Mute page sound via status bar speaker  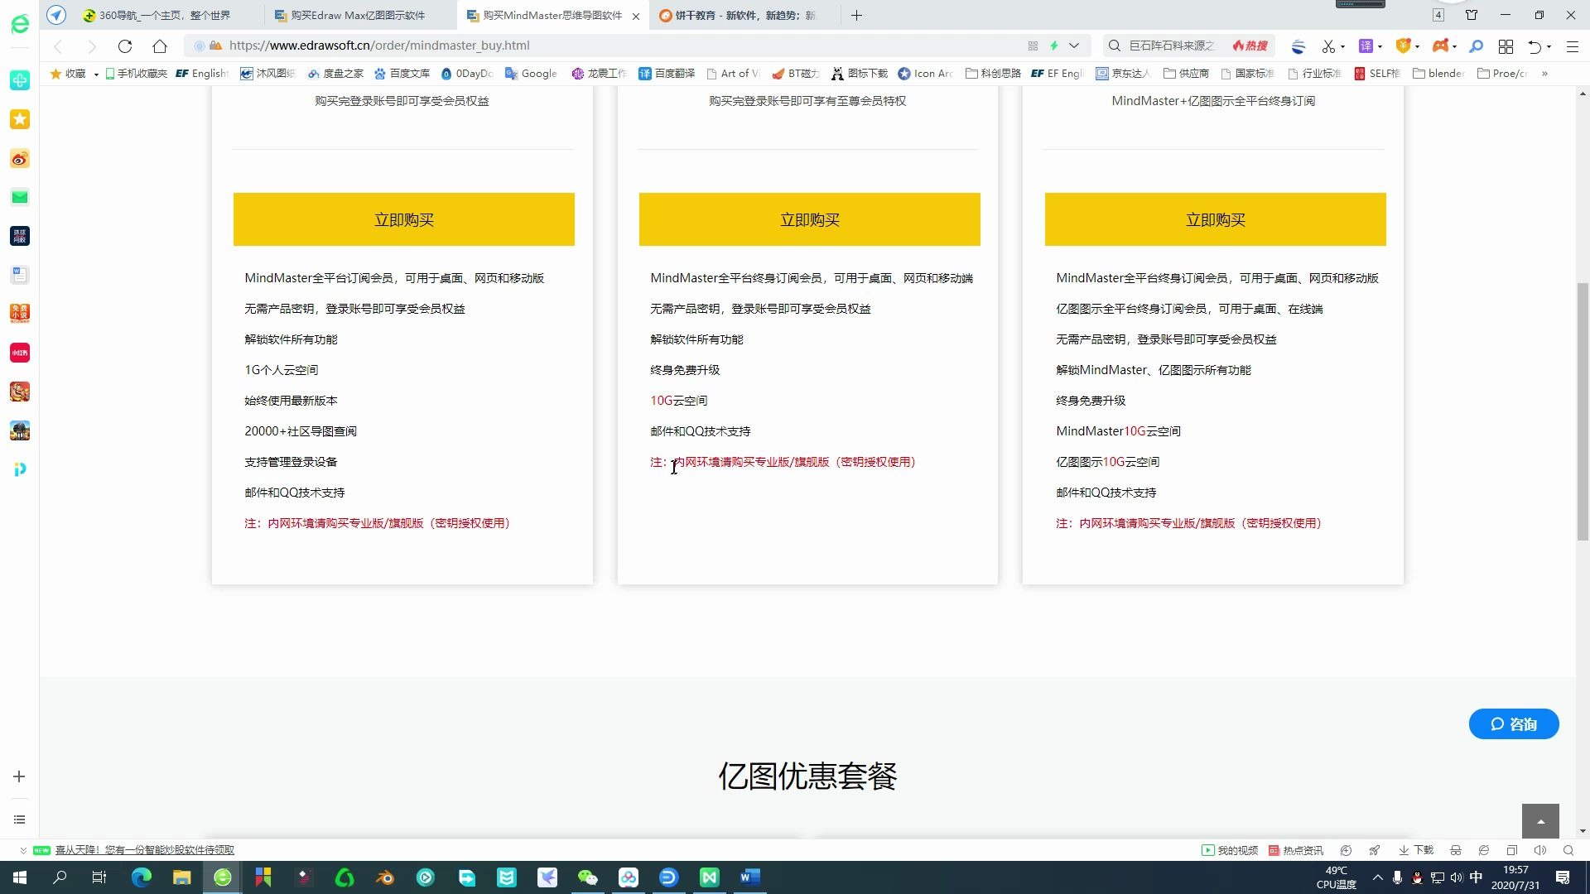[x=1540, y=850]
